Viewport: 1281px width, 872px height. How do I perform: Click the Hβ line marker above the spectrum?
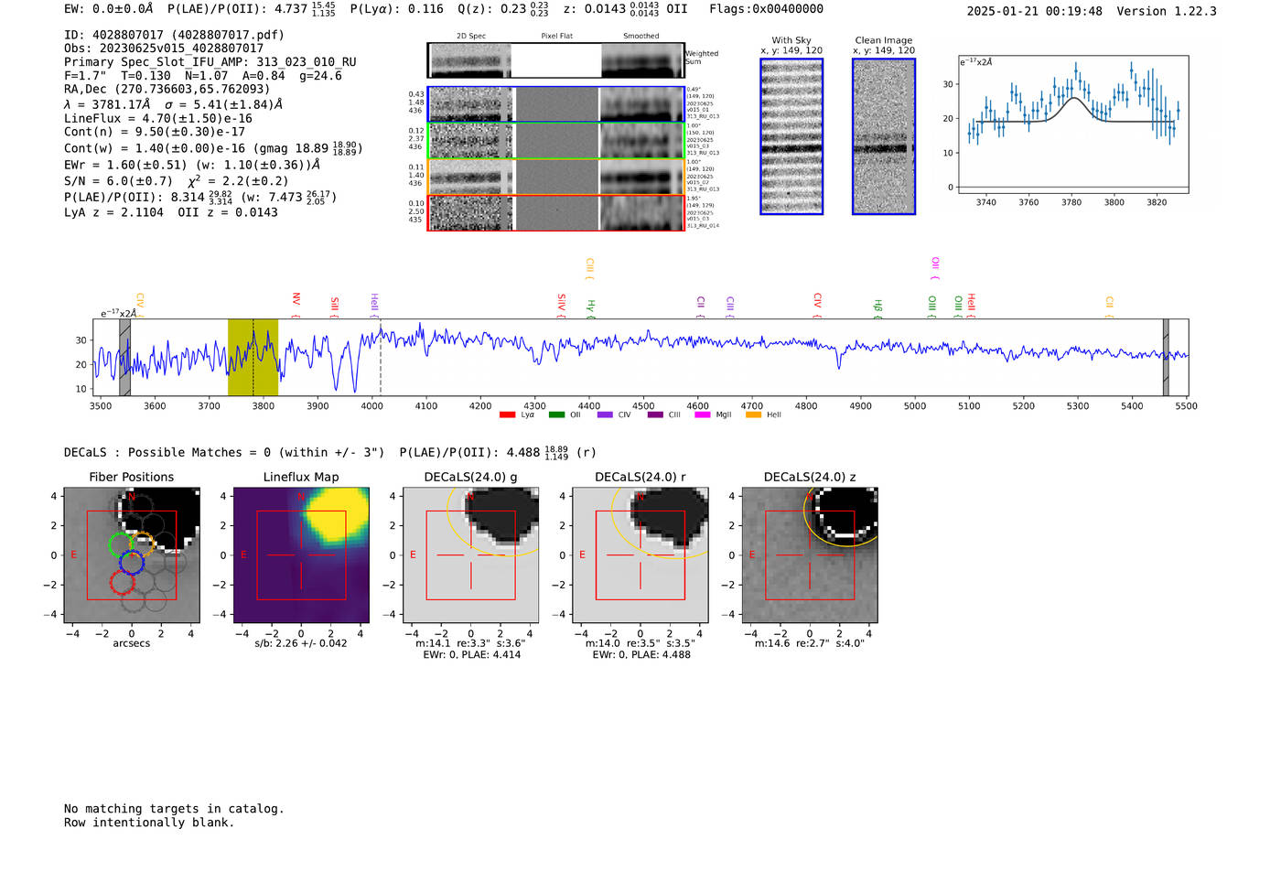pos(877,307)
